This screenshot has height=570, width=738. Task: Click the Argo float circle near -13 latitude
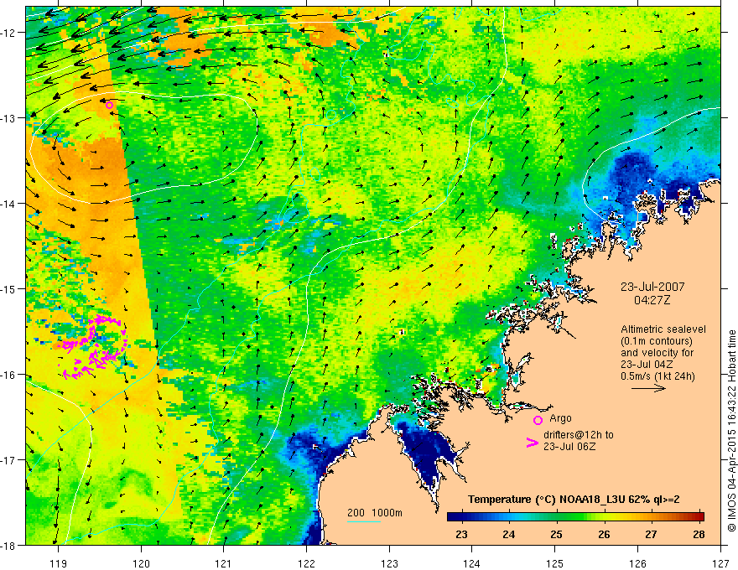click(109, 105)
